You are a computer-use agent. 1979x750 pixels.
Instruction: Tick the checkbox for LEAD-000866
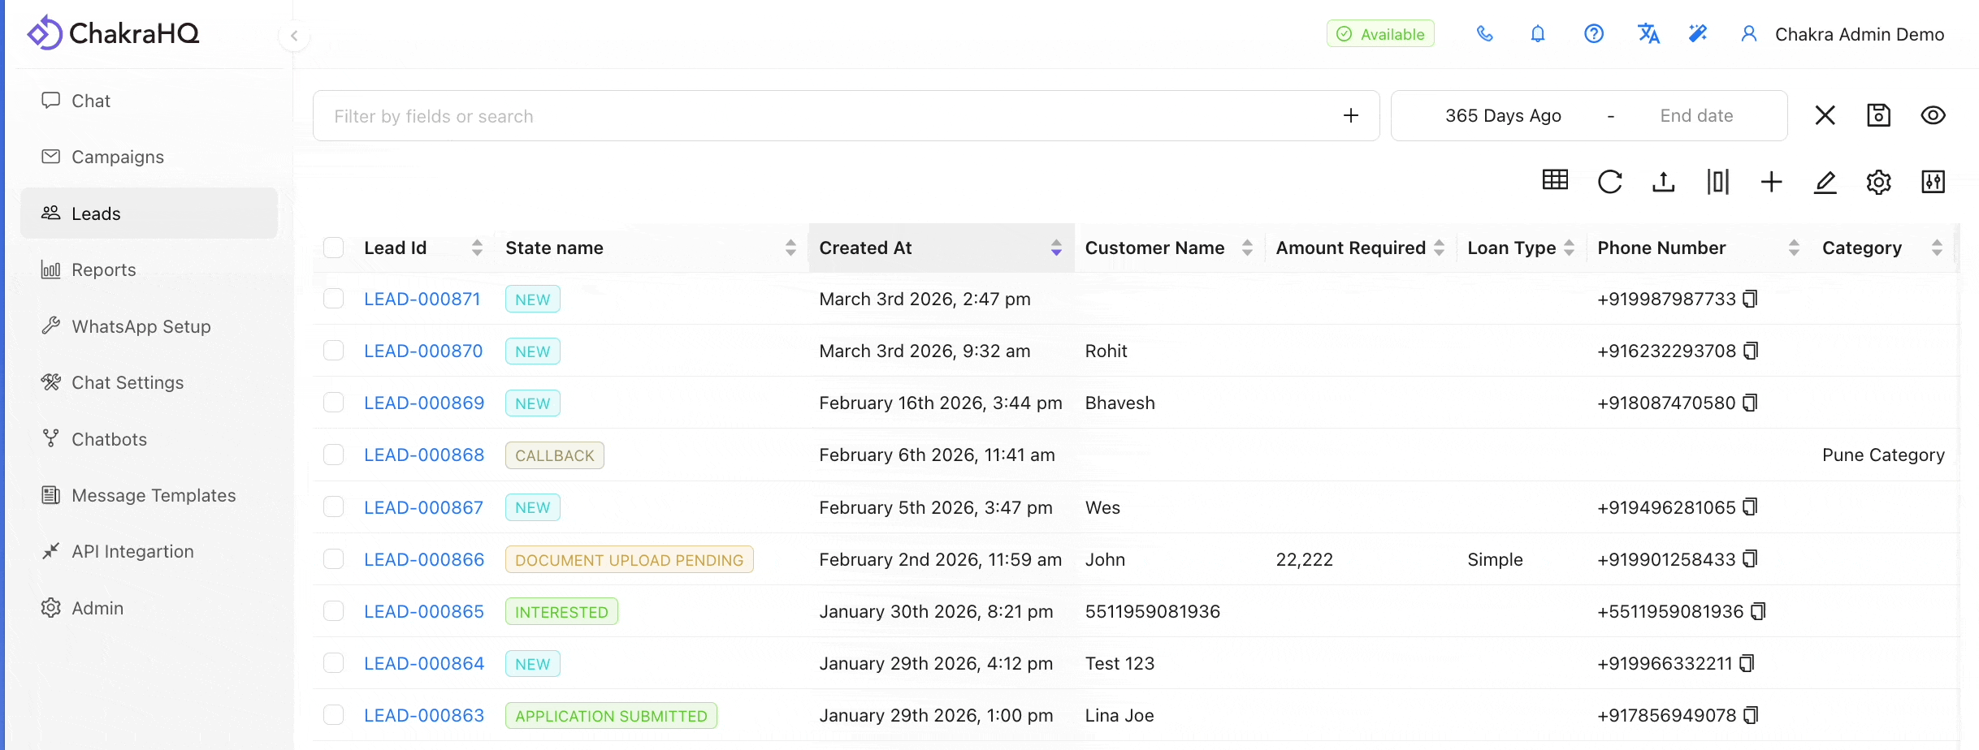coord(333,559)
